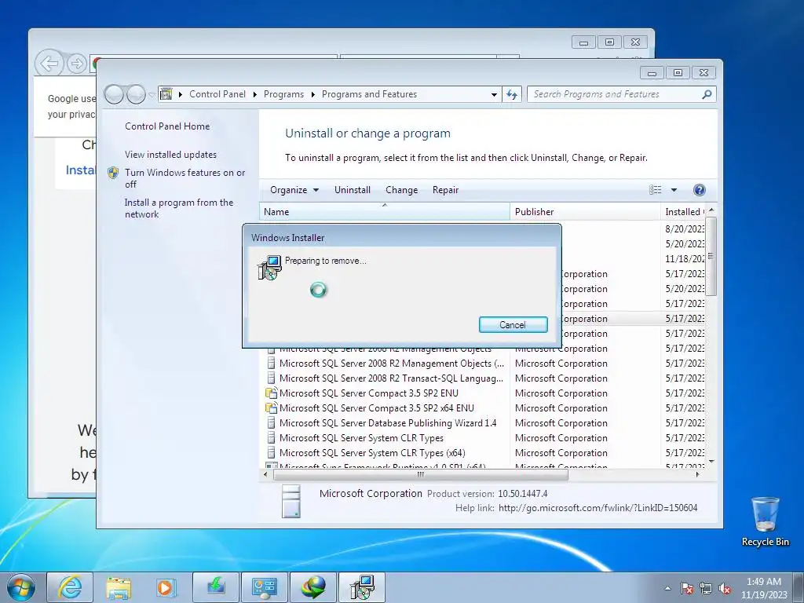Click icon of Database Publishing Wizard 1.4
This screenshot has height=603, width=804.
pos(271,423)
